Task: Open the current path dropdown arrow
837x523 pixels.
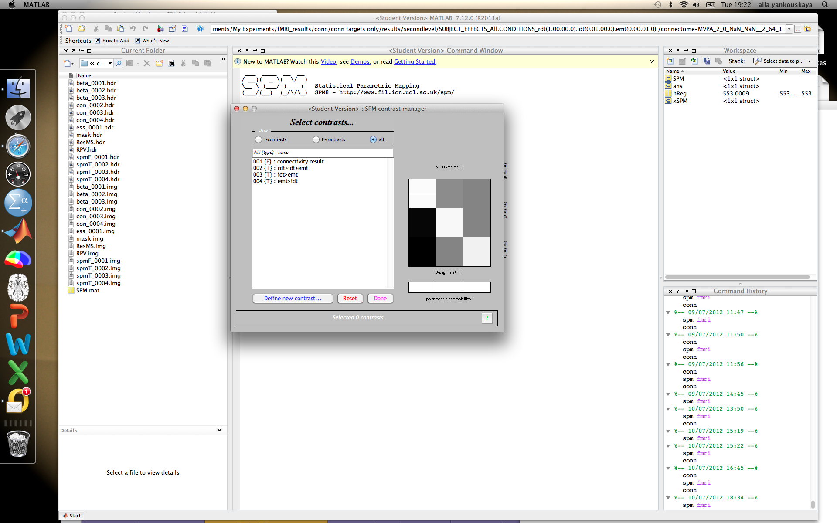Action: coord(789,29)
